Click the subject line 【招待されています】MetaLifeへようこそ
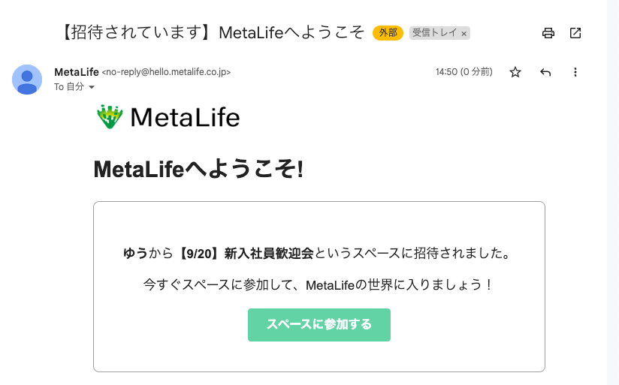Image resolution: width=619 pixels, height=385 pixels. click(x=213, y=32)
